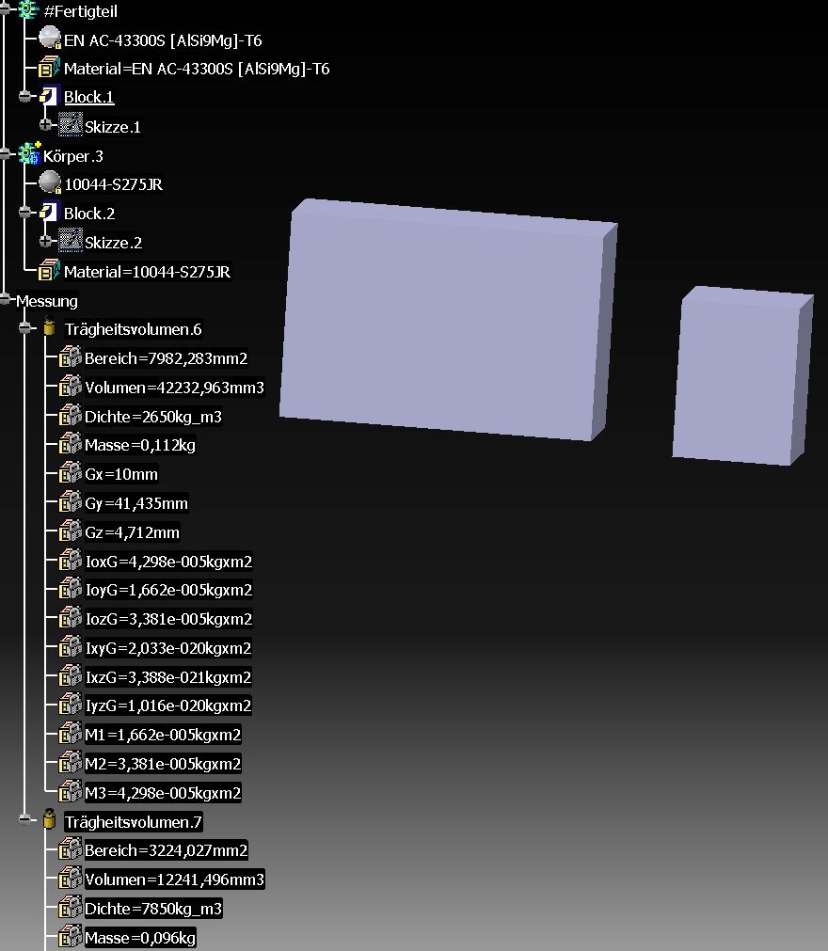
Task: Click the Skizze.1 sketch icon
Action: pos(71,125)
